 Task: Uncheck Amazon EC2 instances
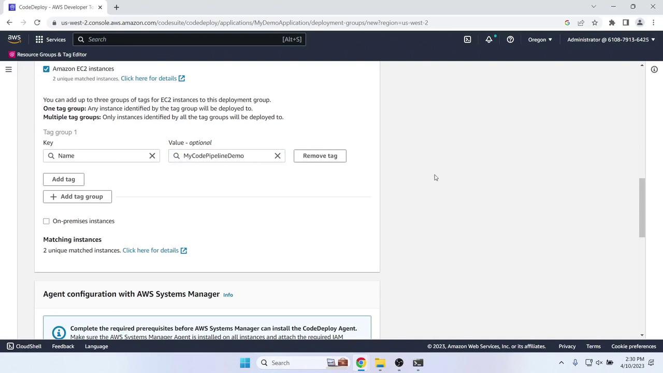46,69
